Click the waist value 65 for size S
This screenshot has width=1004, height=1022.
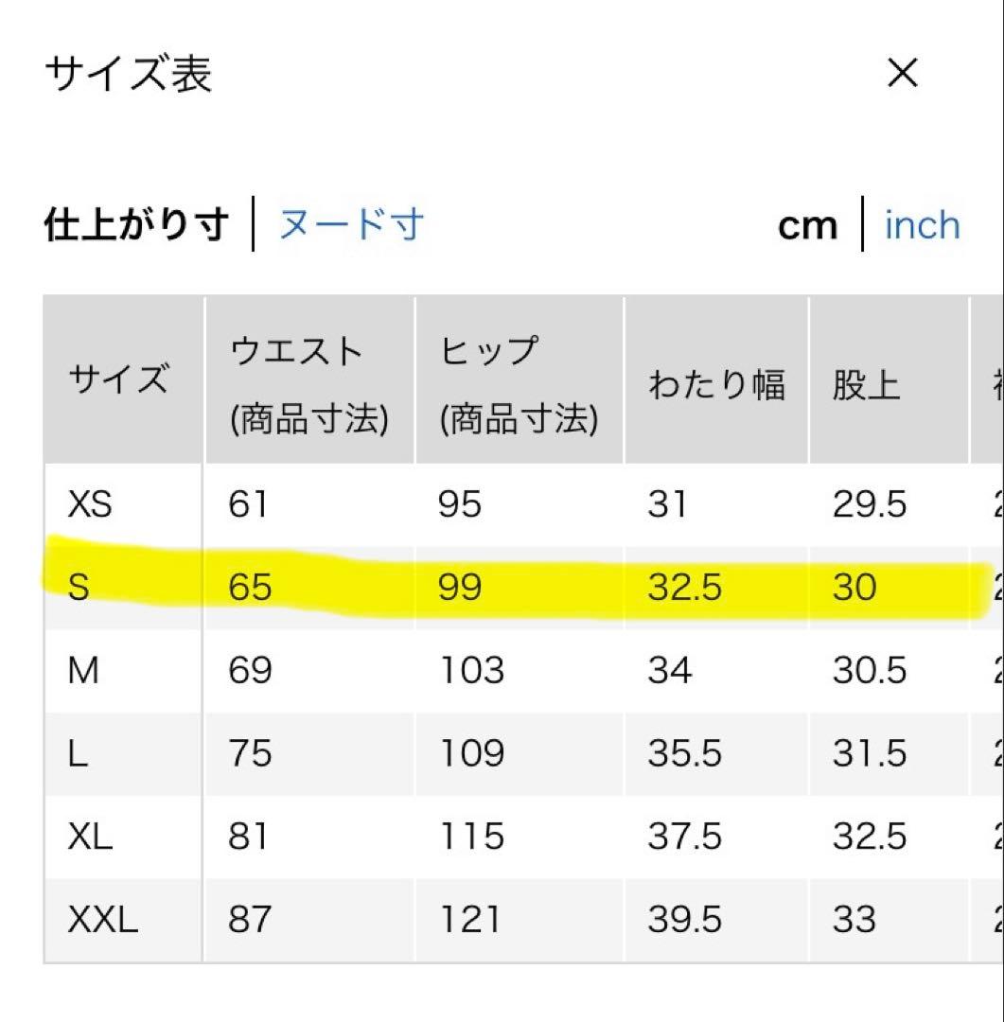tap(250, 588)
